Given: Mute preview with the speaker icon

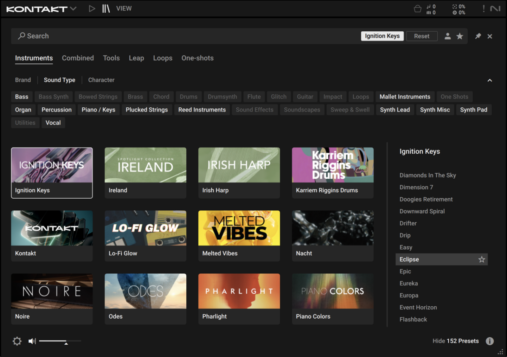Looking at the screenshot, I should click(32, 341).
